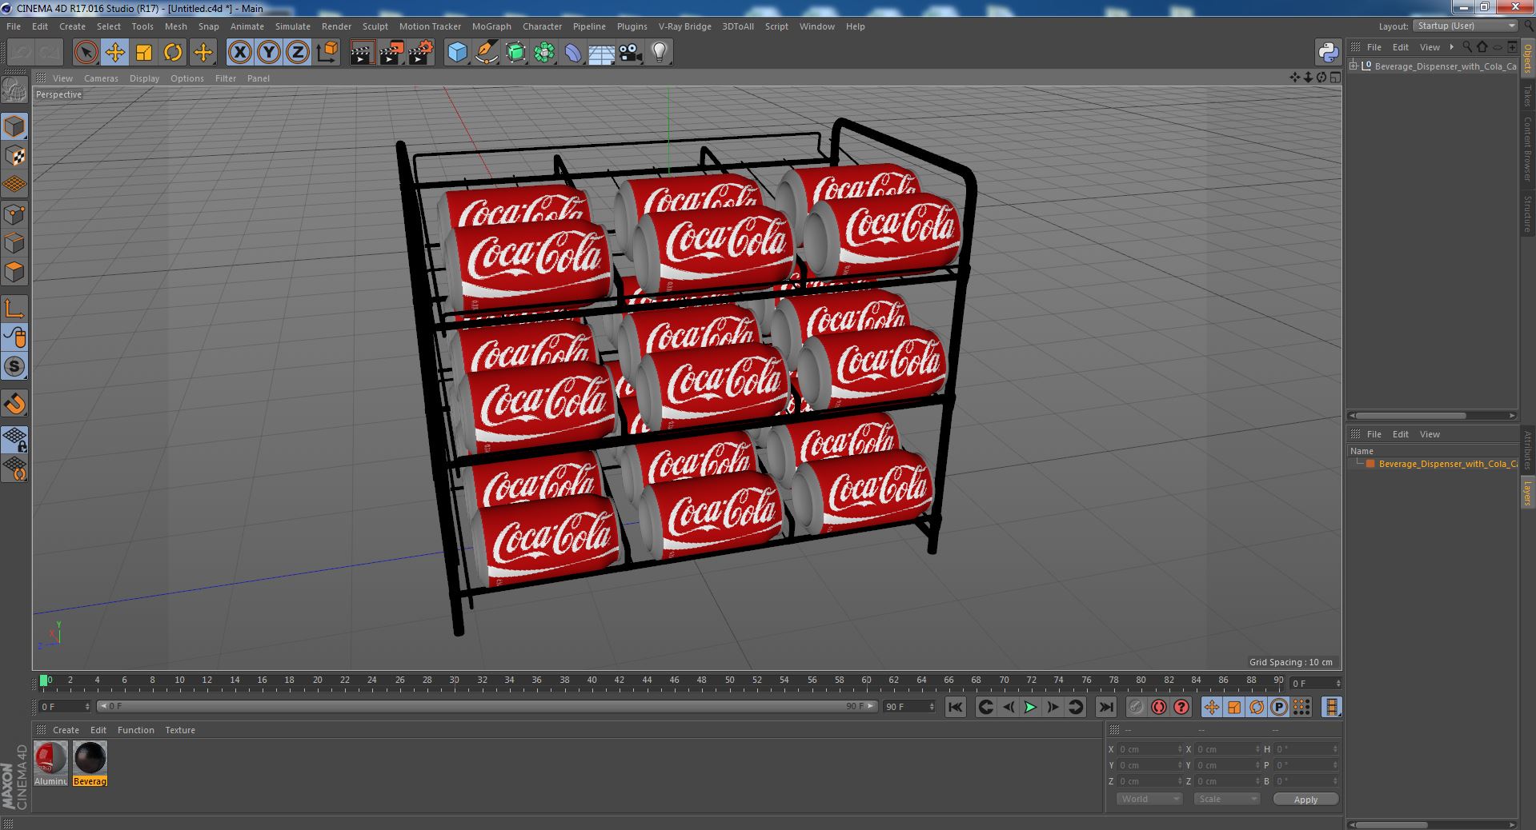
Task: Switch to Polygons mode
Action: click(x=14, y=272)
